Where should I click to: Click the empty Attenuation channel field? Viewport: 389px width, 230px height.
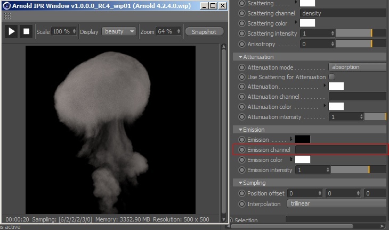[x=358, y=97]
